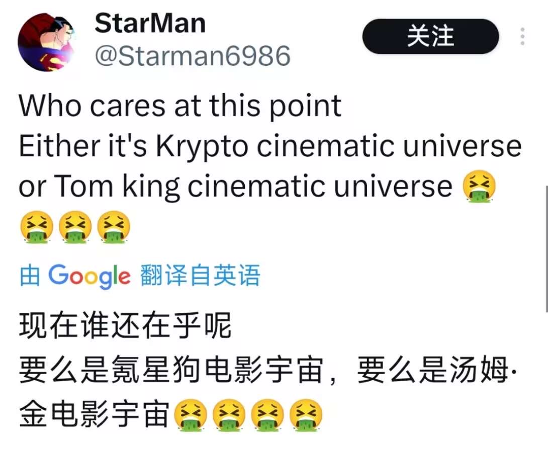
Task: Click the StarMan display name
Action: click(150, 24)
